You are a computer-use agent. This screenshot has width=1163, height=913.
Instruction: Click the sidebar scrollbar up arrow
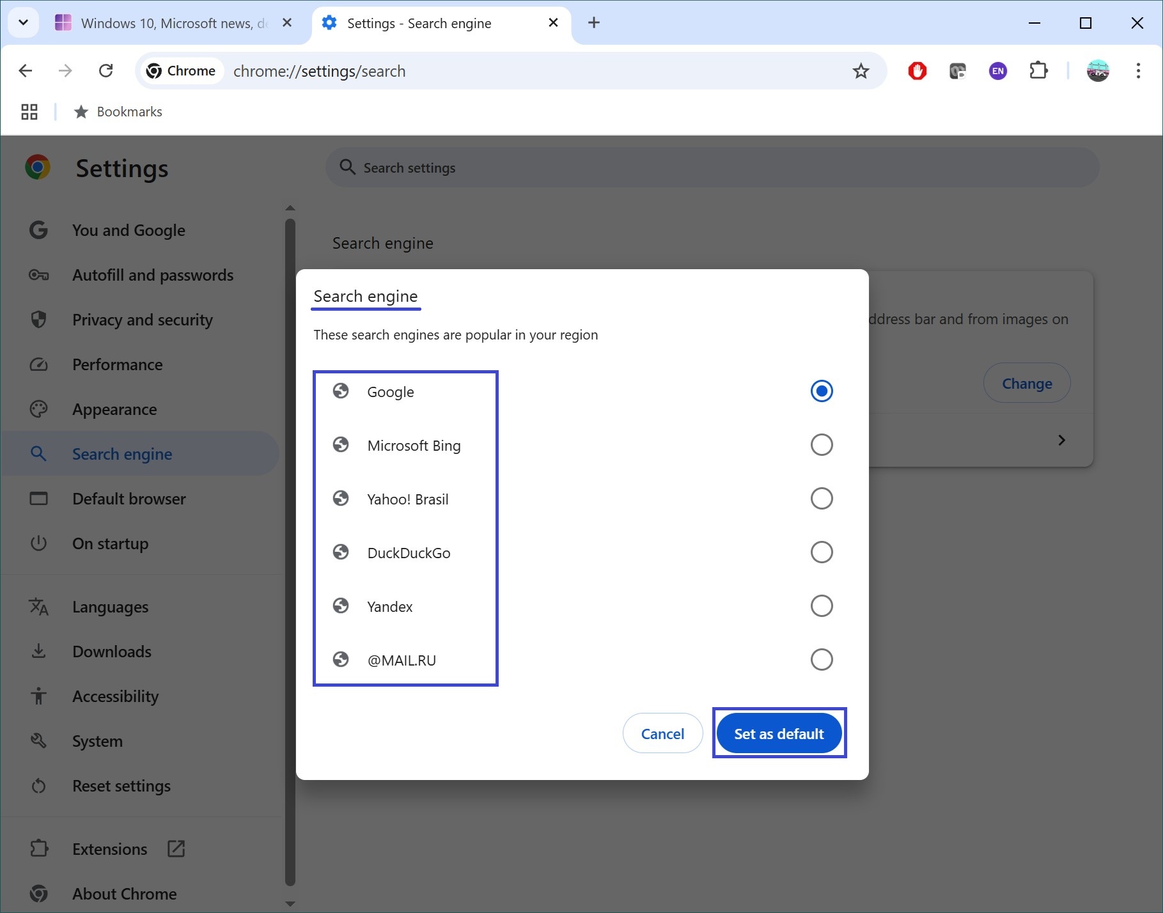(290, 208)
